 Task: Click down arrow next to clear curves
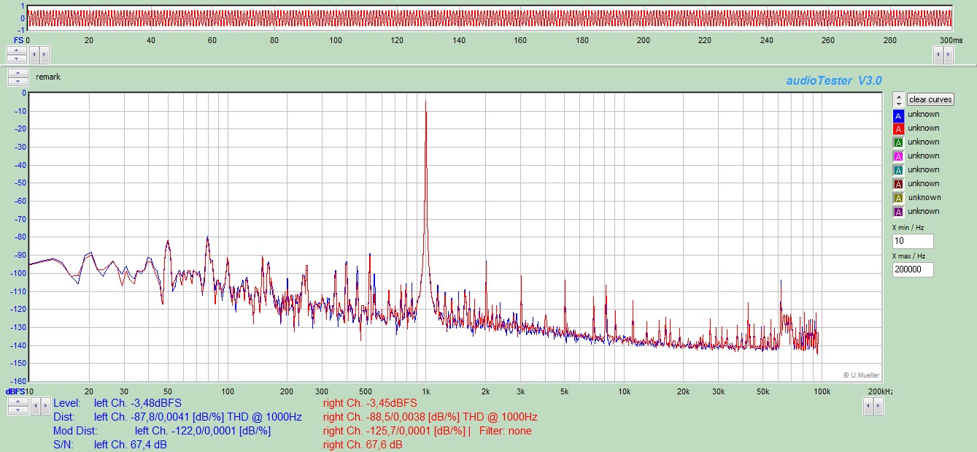click(899, 103)
